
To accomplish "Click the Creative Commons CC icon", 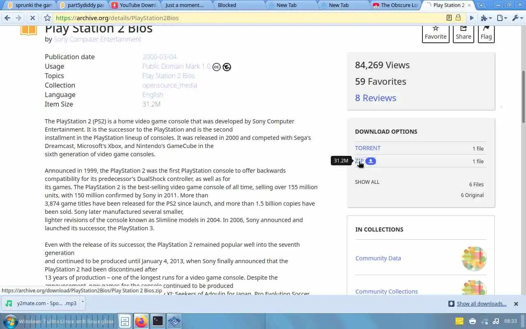I will pyautogui.click(x=217, y=67).
